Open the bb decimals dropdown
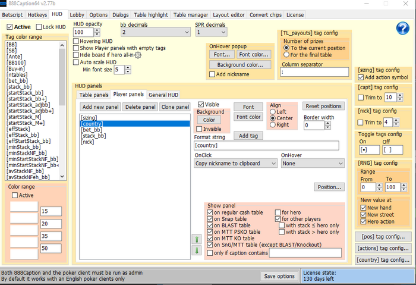Image resolution: width=416 pixels, height=285 pixels. coord(156,32)
